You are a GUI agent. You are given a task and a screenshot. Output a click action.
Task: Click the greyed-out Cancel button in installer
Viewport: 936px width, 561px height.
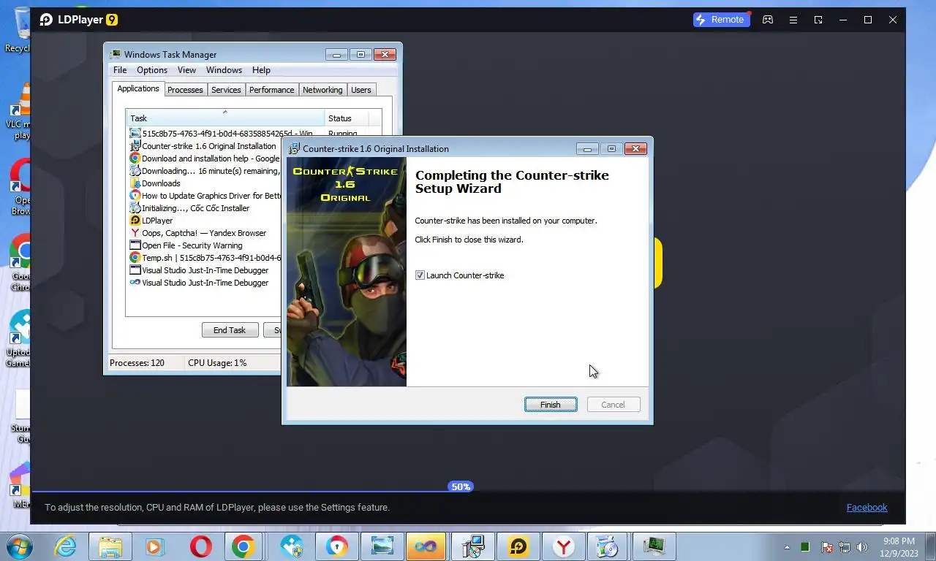613,405
